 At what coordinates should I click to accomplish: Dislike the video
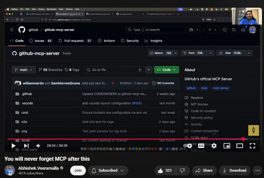(x=182, y=170)
